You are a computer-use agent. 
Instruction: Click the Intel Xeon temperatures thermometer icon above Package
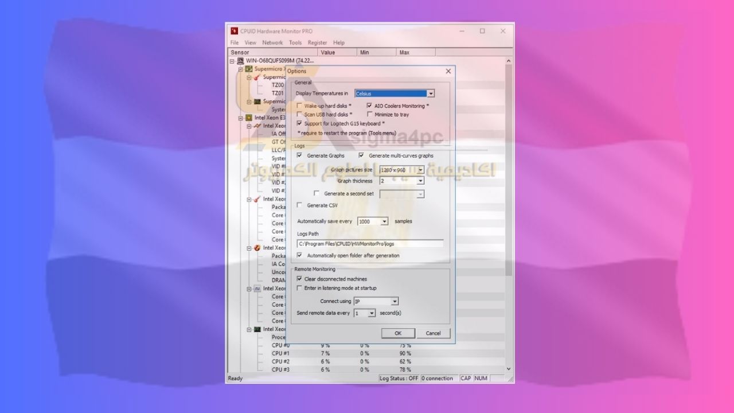click(x=257, y=199)
